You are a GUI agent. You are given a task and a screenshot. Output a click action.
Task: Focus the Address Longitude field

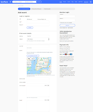(38, 82)
